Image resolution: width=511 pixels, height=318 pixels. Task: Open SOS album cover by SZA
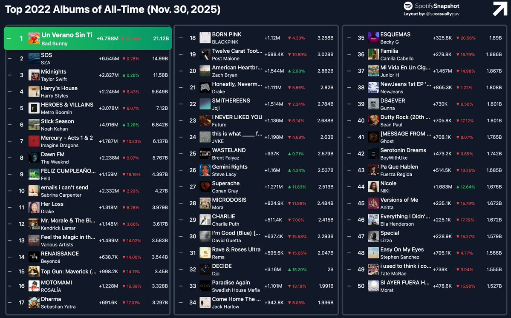[x=34, y=59]
